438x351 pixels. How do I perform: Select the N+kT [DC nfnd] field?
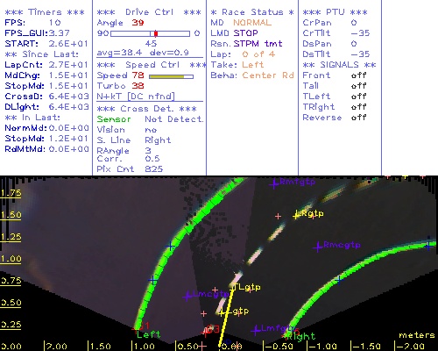pos(136,97)
